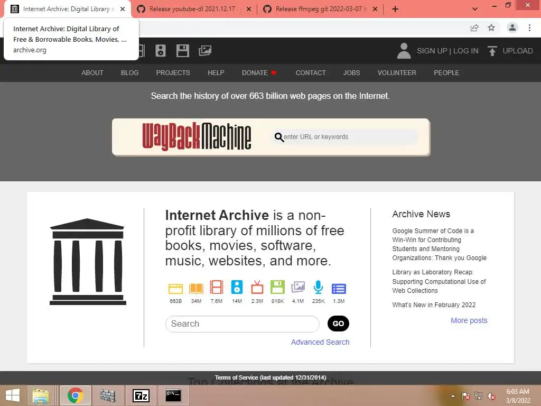Open the audio speaker icon in top navigation
This screenshot has width=541, height=406.
[161, 51]
